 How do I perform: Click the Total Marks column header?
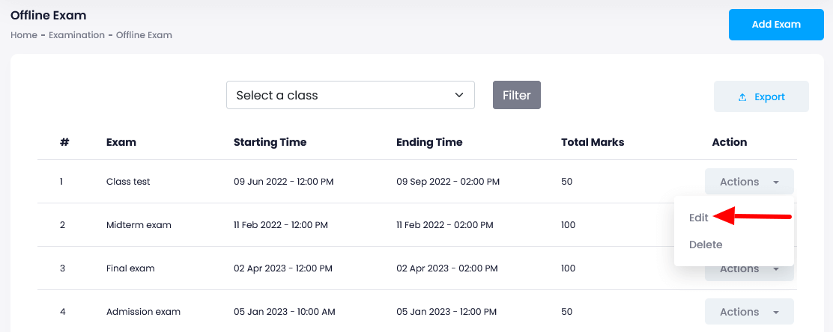[x=592, y=142]
